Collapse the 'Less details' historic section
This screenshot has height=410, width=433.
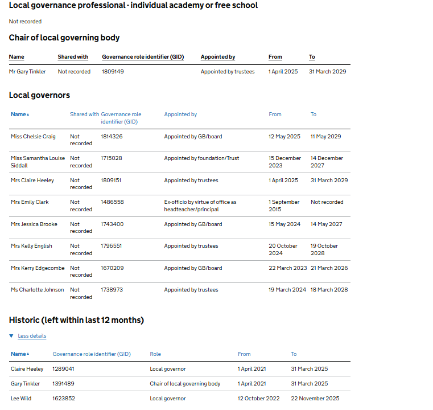pos(32,336)
